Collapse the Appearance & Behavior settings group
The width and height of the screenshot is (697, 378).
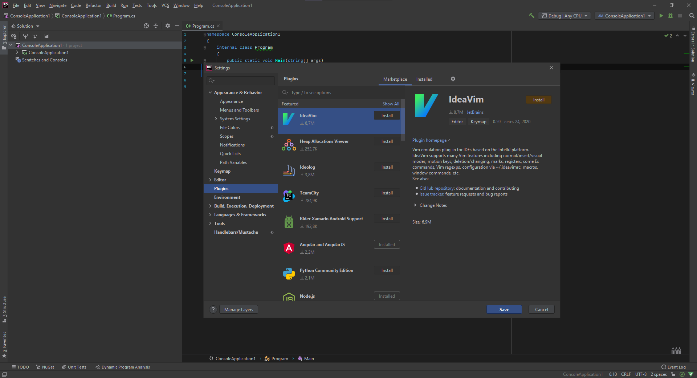210,93
